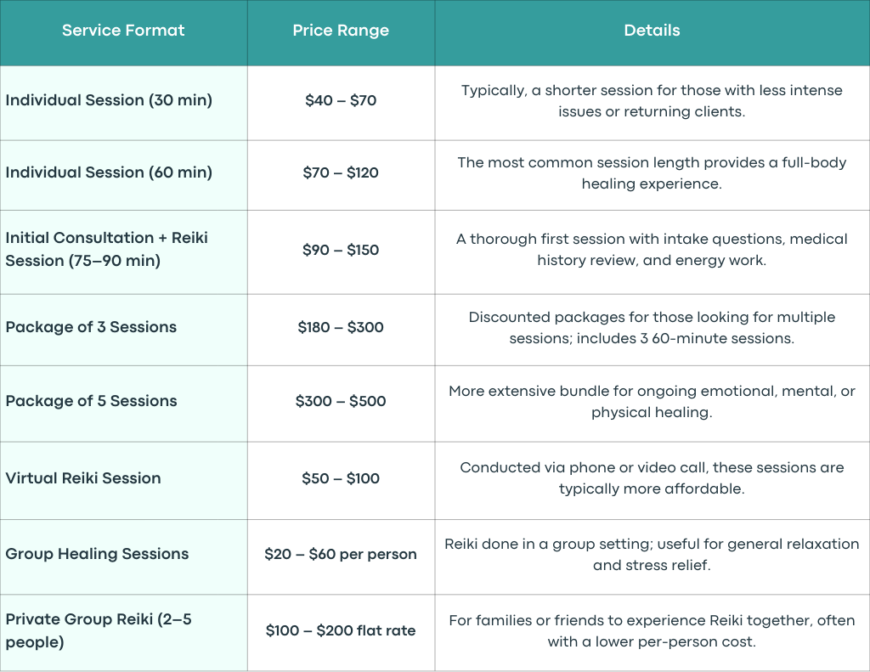Screen dimensions: 870x672
Task: Click the $100 – $200 flat rate price
Action: [x=341, y=630]
